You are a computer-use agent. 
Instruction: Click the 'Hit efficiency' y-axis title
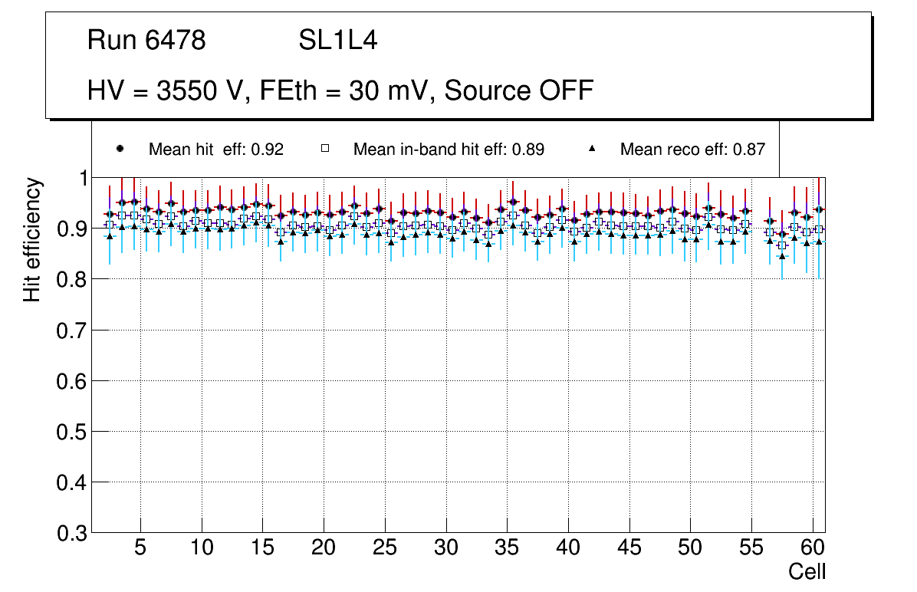tap(32, 239)
